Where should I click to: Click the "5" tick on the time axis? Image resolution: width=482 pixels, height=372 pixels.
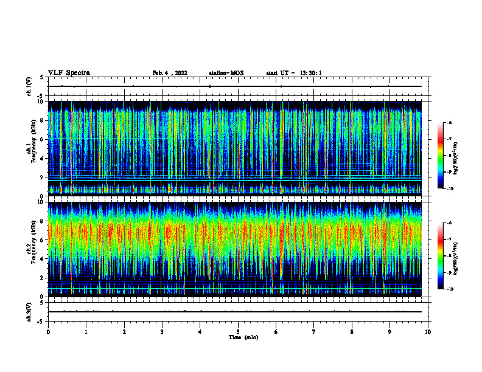point(238,332)
